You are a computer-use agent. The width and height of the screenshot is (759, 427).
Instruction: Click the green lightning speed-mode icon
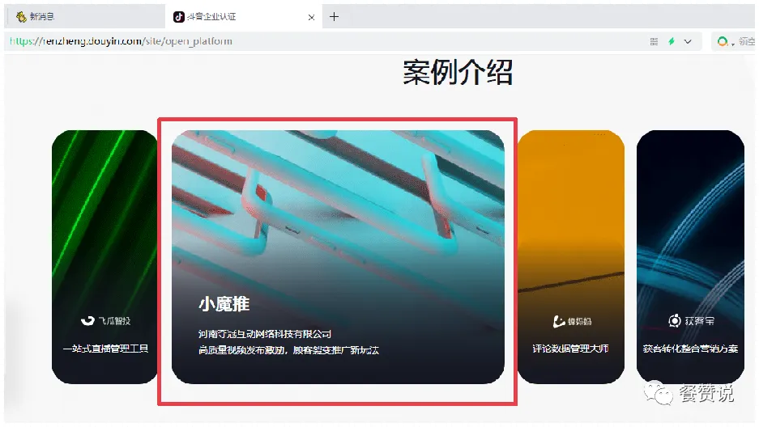(672, 41)
